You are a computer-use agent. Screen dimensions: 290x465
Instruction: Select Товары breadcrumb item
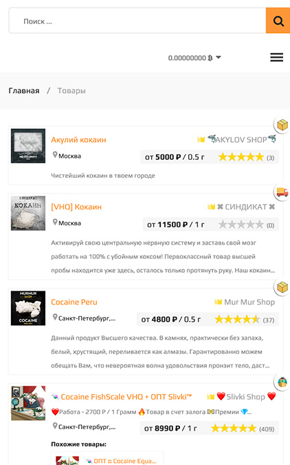(x=71, y=91)
